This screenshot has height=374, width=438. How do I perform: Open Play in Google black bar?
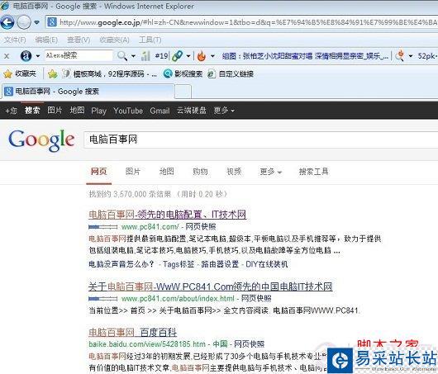tap(99, 111)
